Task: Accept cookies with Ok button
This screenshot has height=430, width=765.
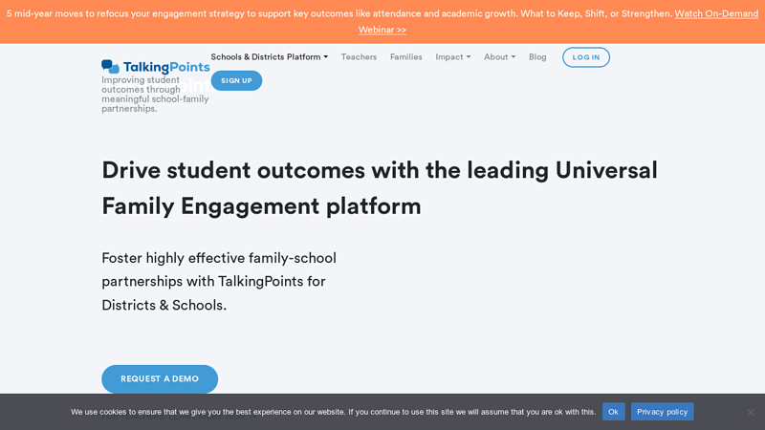Action: 613,412
